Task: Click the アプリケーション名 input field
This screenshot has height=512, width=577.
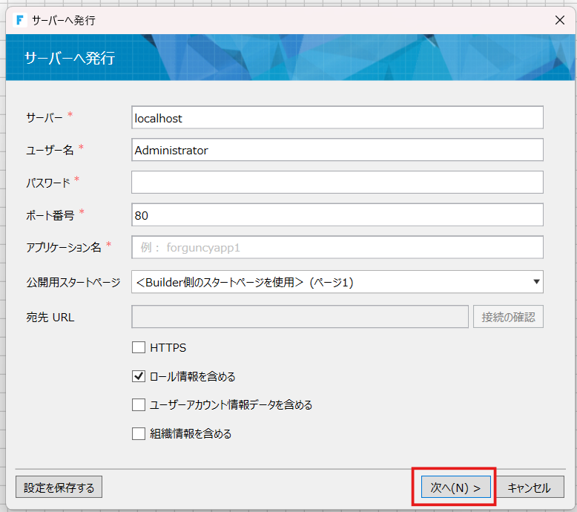Action: click(337, 248)
